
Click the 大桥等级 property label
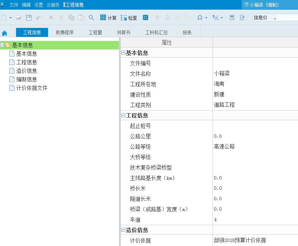pos(140,157)
